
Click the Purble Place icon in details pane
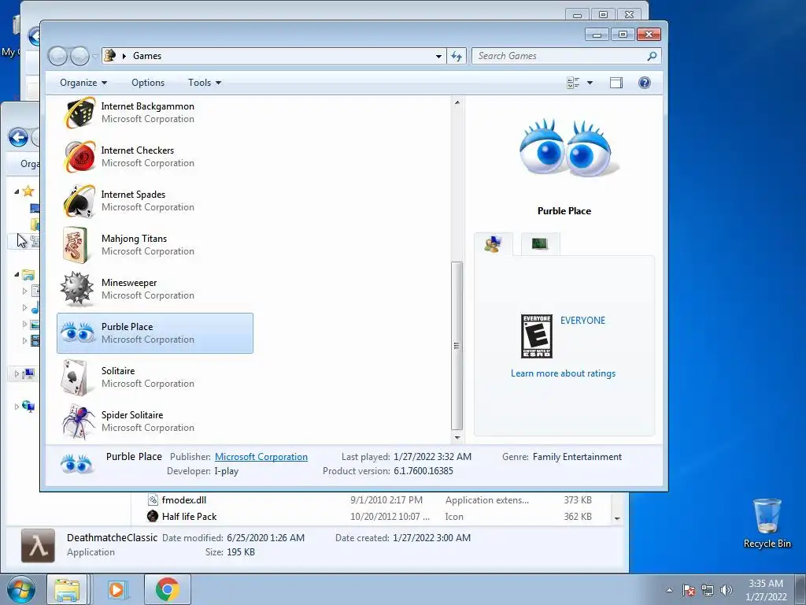76,463
